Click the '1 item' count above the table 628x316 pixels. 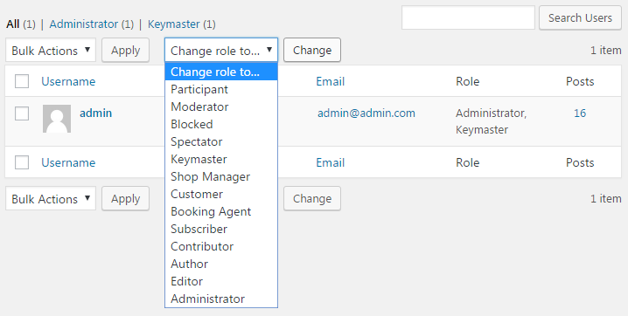pos(605,51)
